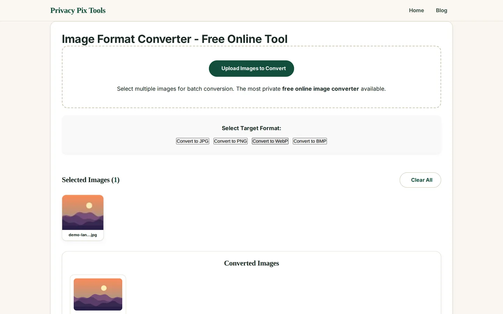Select the demo-lan...jpg image thumbnail
Screen dimensions: 503x314
[83, 212]
